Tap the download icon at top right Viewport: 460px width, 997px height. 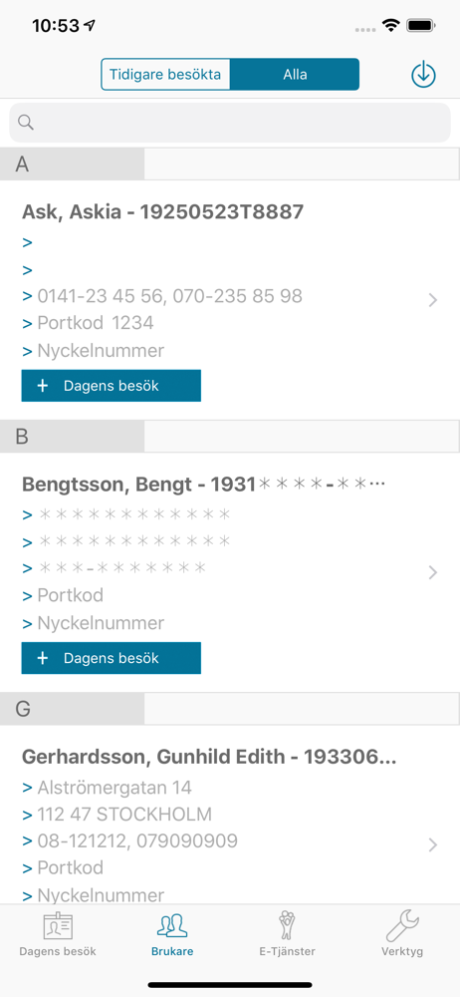423,75
